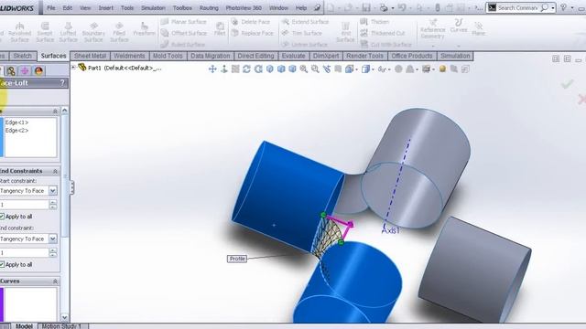Open the End constraint dropdown
This screenshot has width=586, height=329.
pyautogui.click(x=53, y=239)
